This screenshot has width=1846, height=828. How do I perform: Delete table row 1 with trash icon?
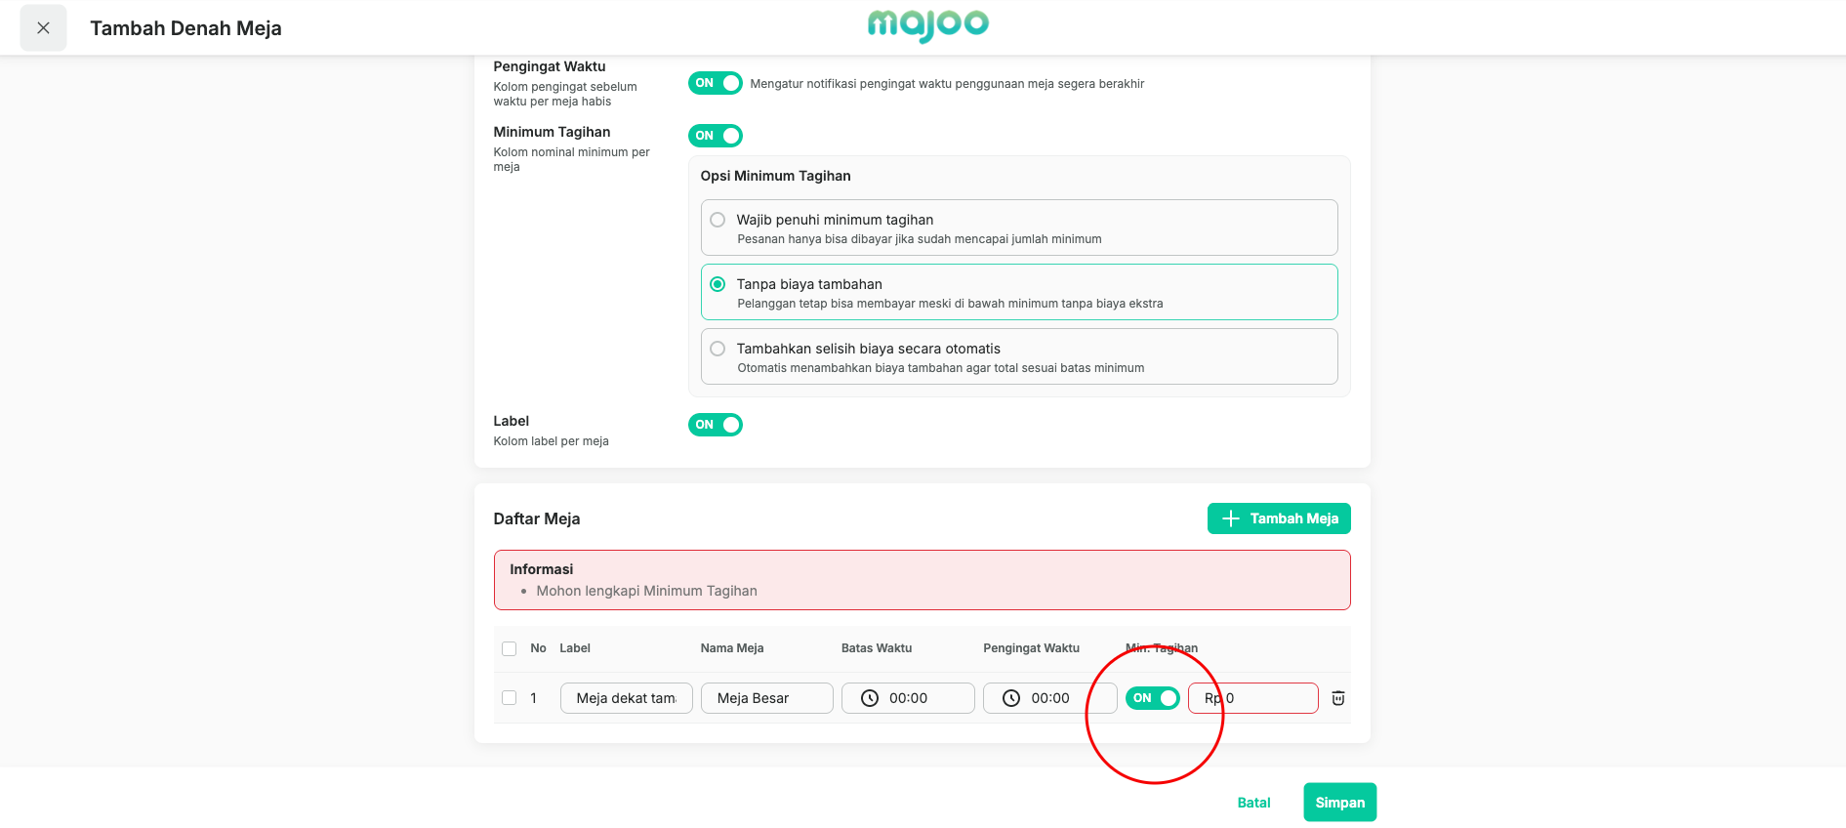point(1337,698)
